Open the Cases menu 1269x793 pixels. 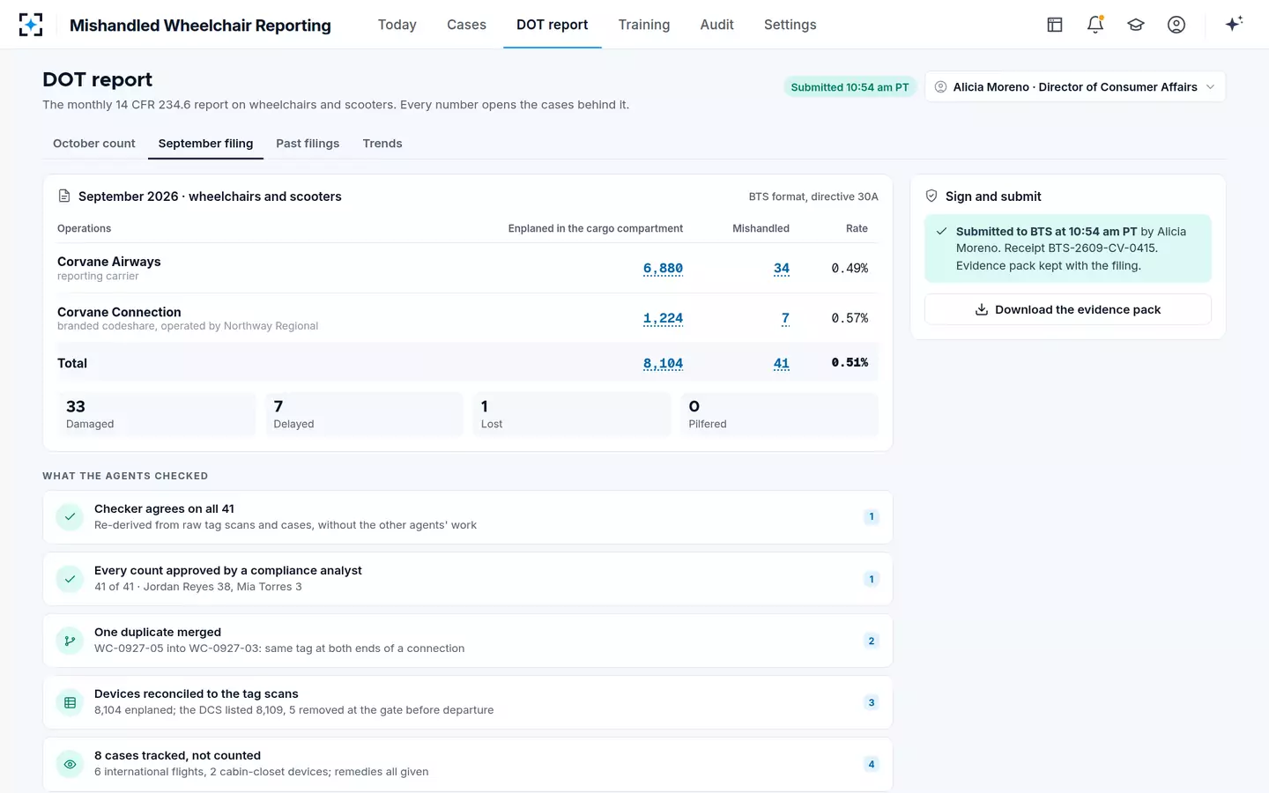466,25
